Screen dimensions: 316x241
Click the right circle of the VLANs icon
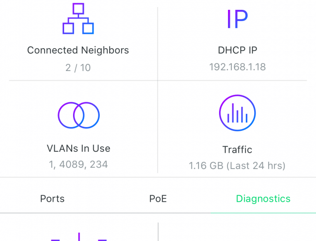coord(87,115)
